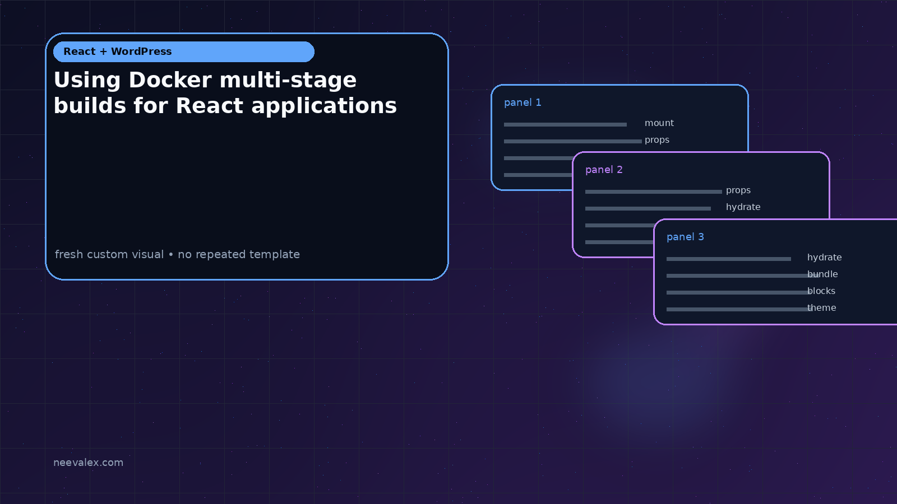This screenshot has height=504, width=897.
Task: Click blocks label in panel 3
Action: tap(821, 291)
